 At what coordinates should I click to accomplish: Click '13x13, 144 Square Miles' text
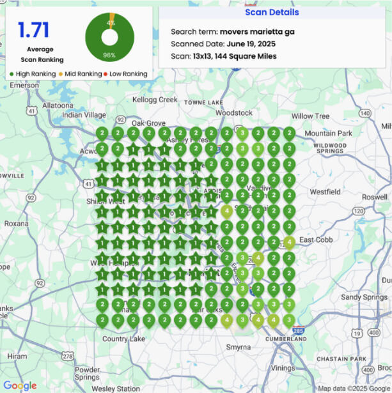click(x=235, y=56)
